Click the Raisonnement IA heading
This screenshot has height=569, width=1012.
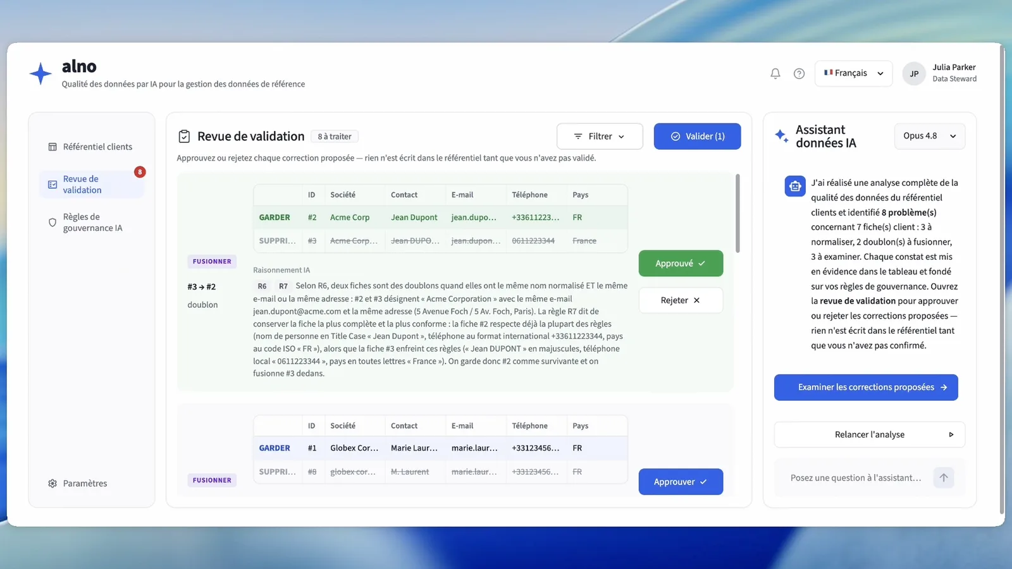click(281, 270)
